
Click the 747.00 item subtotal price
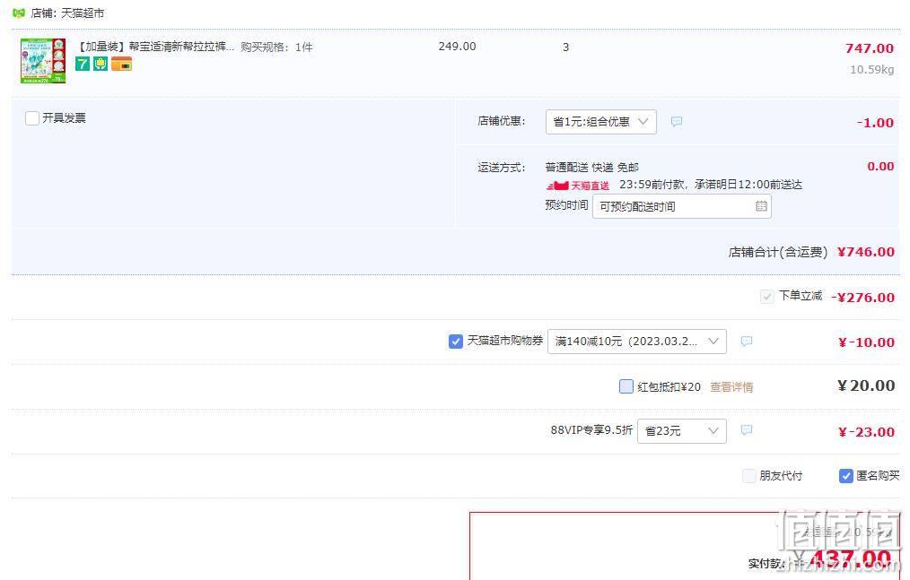[x=870, y=48]
